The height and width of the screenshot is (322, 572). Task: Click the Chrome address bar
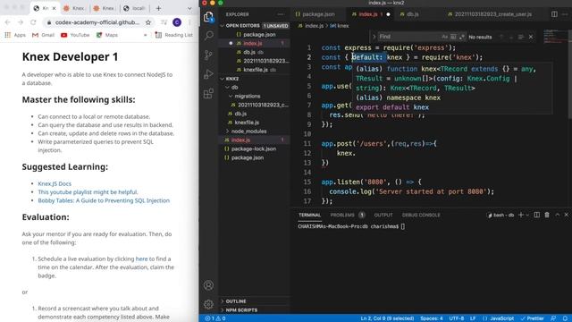coord(97,22)
